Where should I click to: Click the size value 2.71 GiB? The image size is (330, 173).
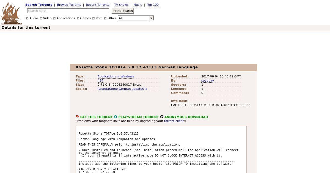(120, 85)
